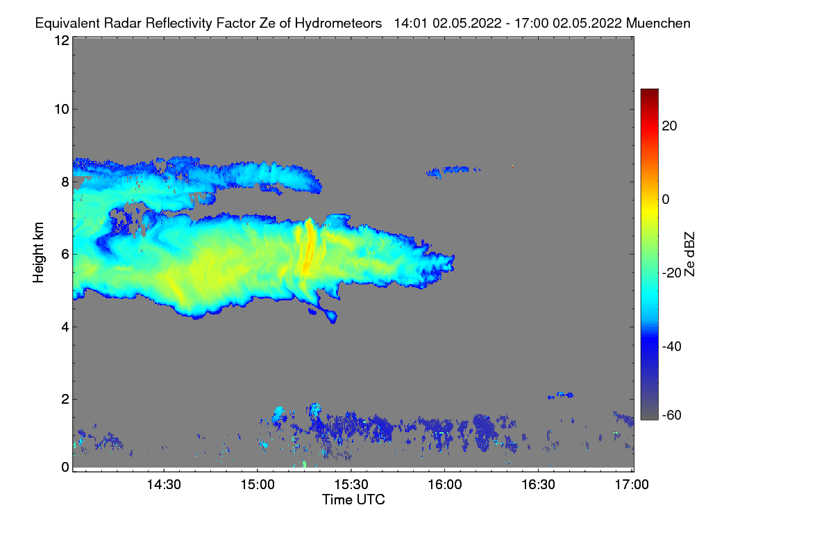Click the time axis label '16:00'
The width and height of the screenshot is (833, 555).
[x=445, y=484]
